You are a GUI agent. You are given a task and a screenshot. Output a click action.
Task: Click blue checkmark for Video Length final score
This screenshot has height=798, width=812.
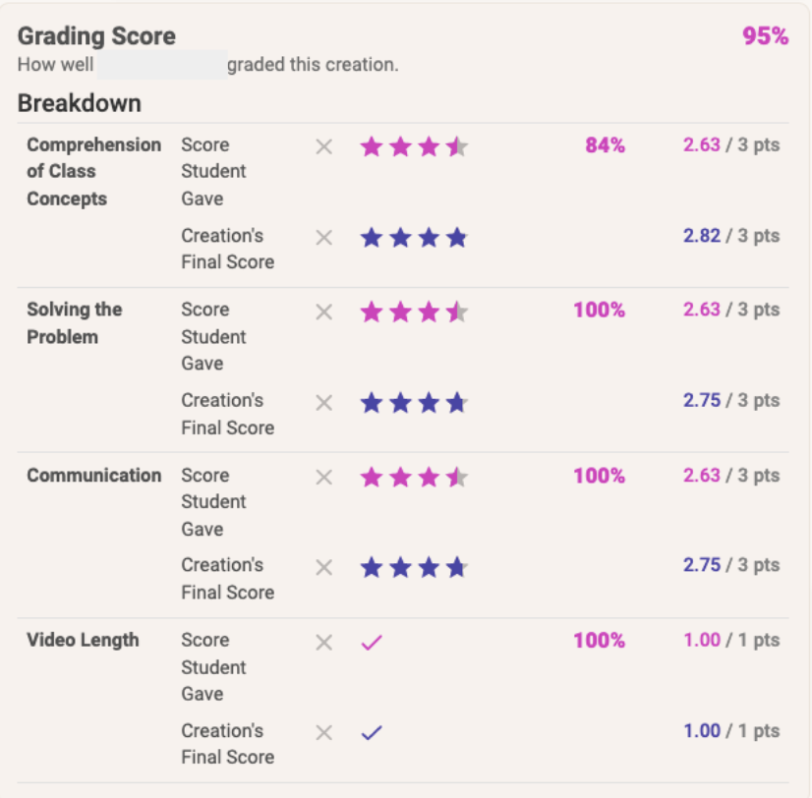click(372, 732)
